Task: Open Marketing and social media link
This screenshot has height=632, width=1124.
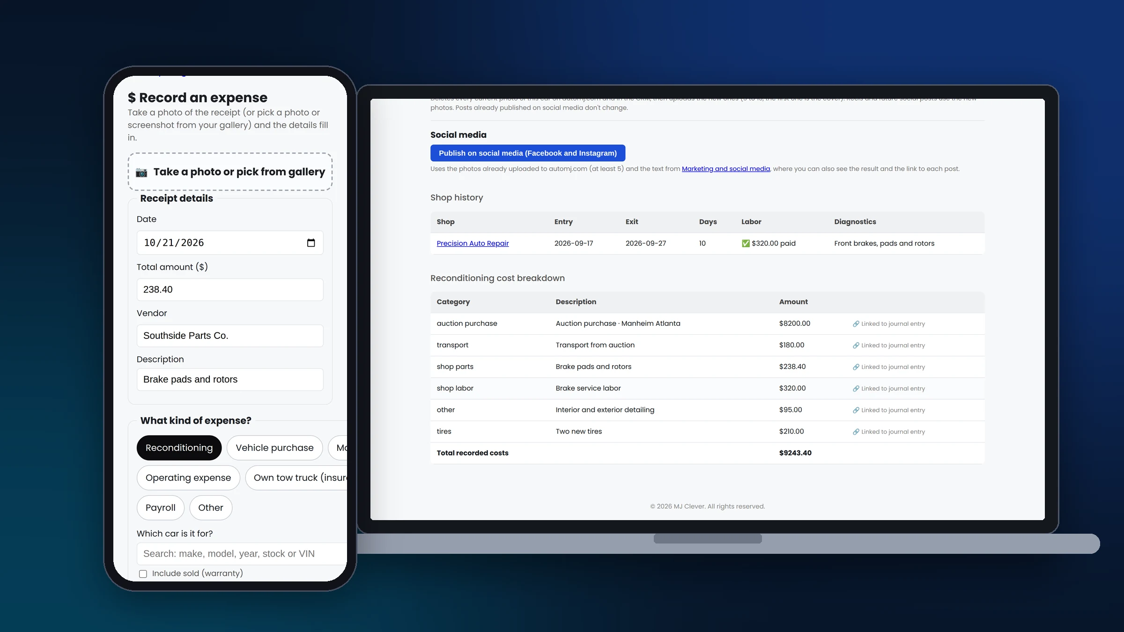Action: pos(725,169)
